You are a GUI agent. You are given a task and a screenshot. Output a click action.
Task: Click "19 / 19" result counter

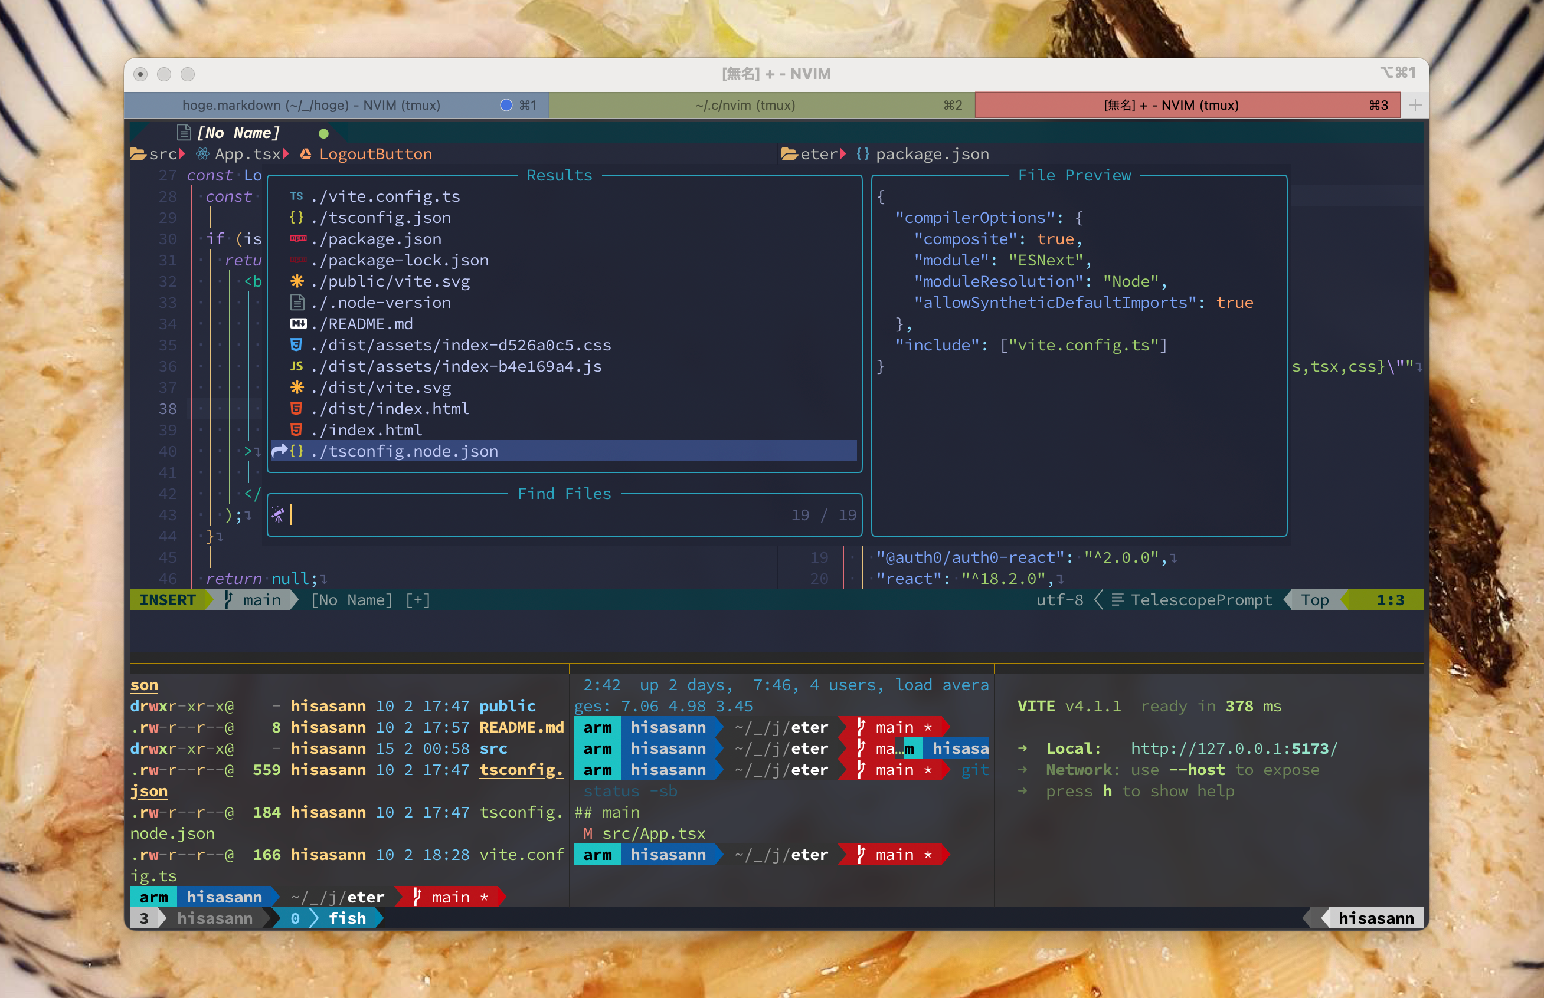pos(824,515)
